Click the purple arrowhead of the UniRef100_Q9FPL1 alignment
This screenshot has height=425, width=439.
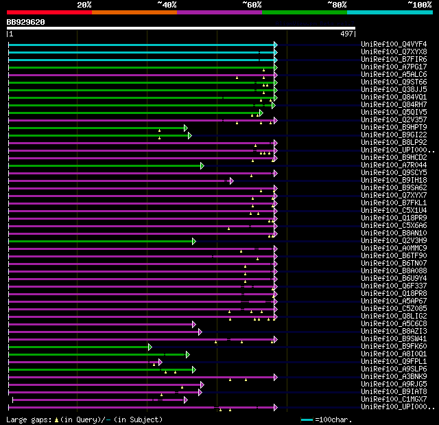(160, 363)
